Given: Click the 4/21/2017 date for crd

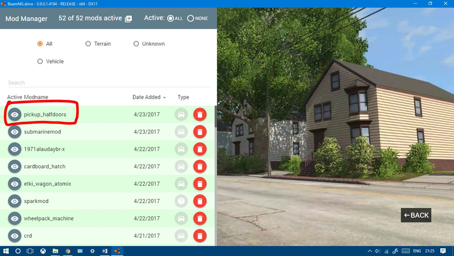Looking at the screenshot, I should coord(147,236).
